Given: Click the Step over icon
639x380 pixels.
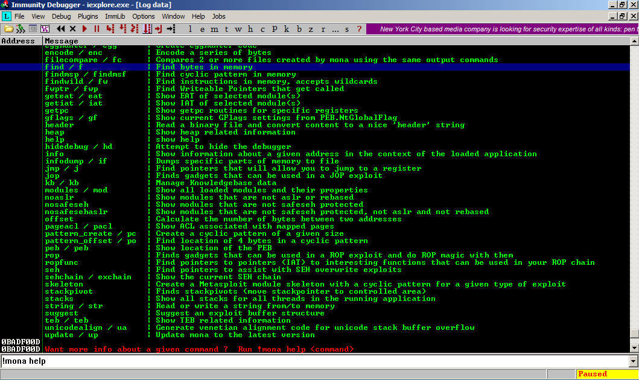Looking at the screenshot, I should pyautogui.click(x=122, y=29).
